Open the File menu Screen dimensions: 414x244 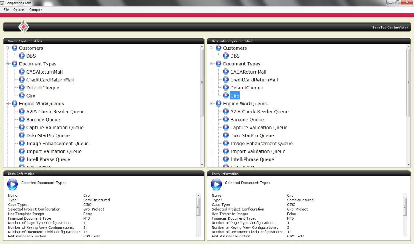tap(6, 9)
